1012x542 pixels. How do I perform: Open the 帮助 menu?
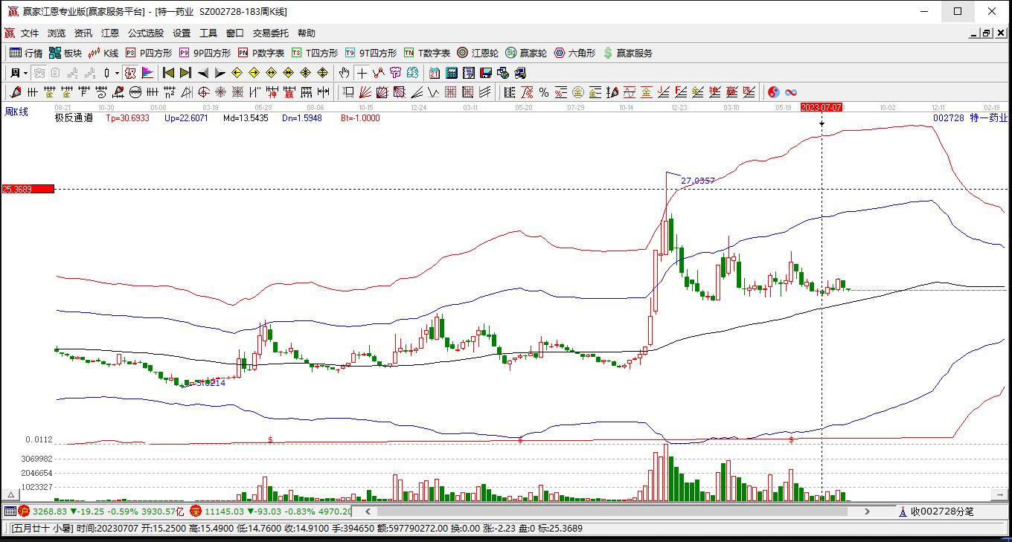(307, 33)
